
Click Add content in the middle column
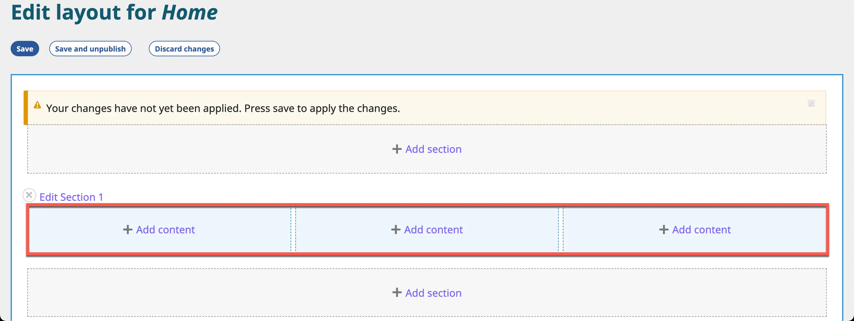(x=433, y=230)
